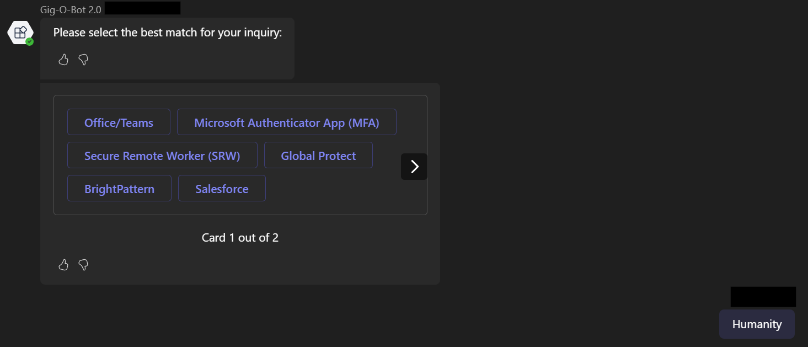Choose BrightPattern as the inquiry match
The height and width of the screenshot is (347, 808).
tap(119, 189)
